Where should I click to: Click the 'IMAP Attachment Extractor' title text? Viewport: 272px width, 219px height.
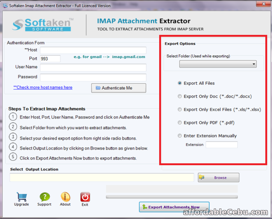tap(144, 21)
